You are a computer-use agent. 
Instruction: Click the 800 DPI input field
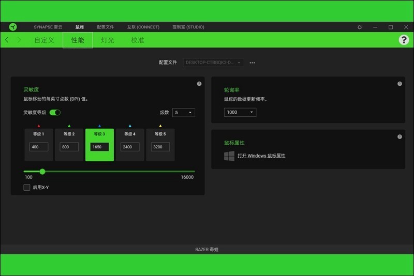[x=69, y=147]
